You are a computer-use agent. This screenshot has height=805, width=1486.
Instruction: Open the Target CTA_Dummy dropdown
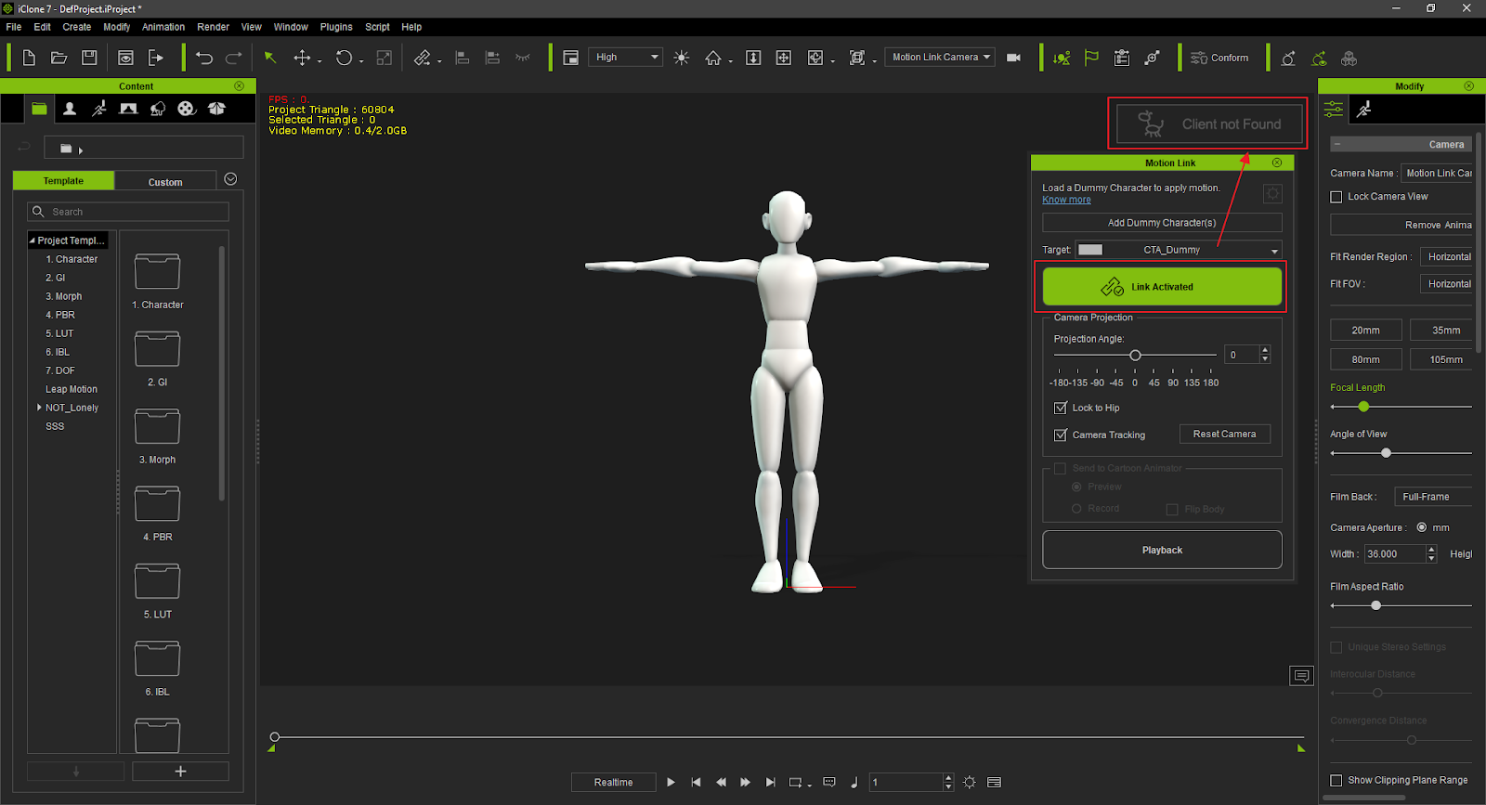(x=1179, y=250)
